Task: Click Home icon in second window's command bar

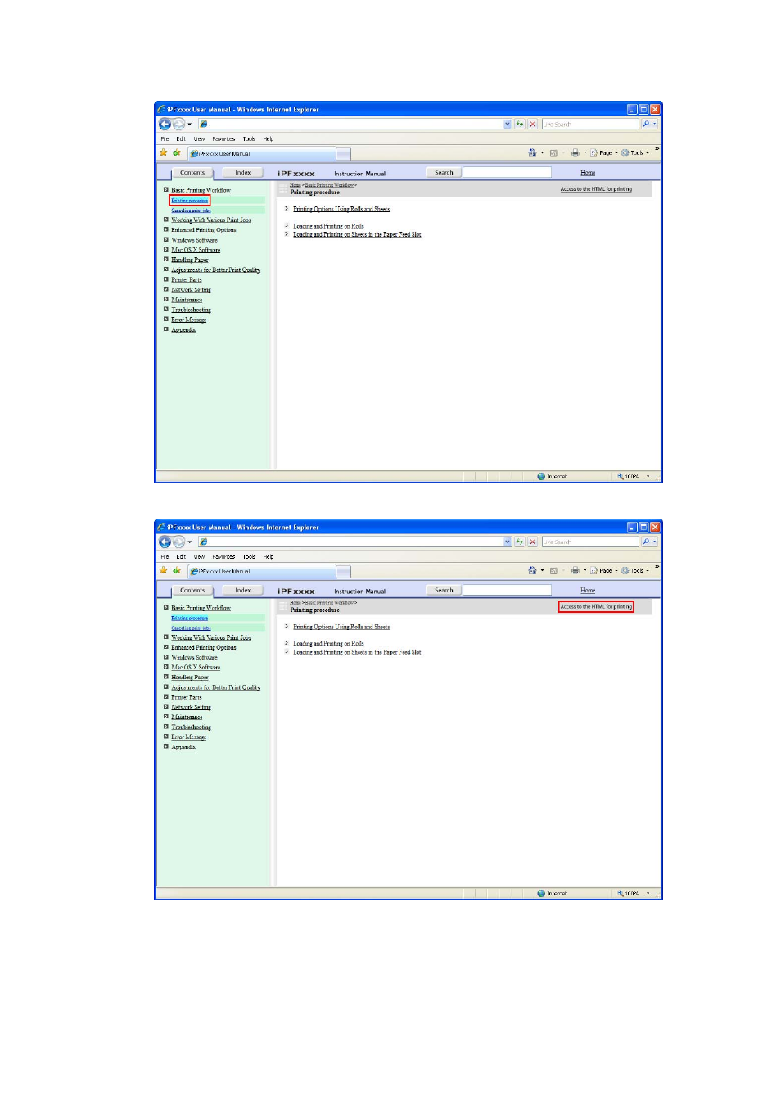Action: pyautogui.click(x=532, y=571)
